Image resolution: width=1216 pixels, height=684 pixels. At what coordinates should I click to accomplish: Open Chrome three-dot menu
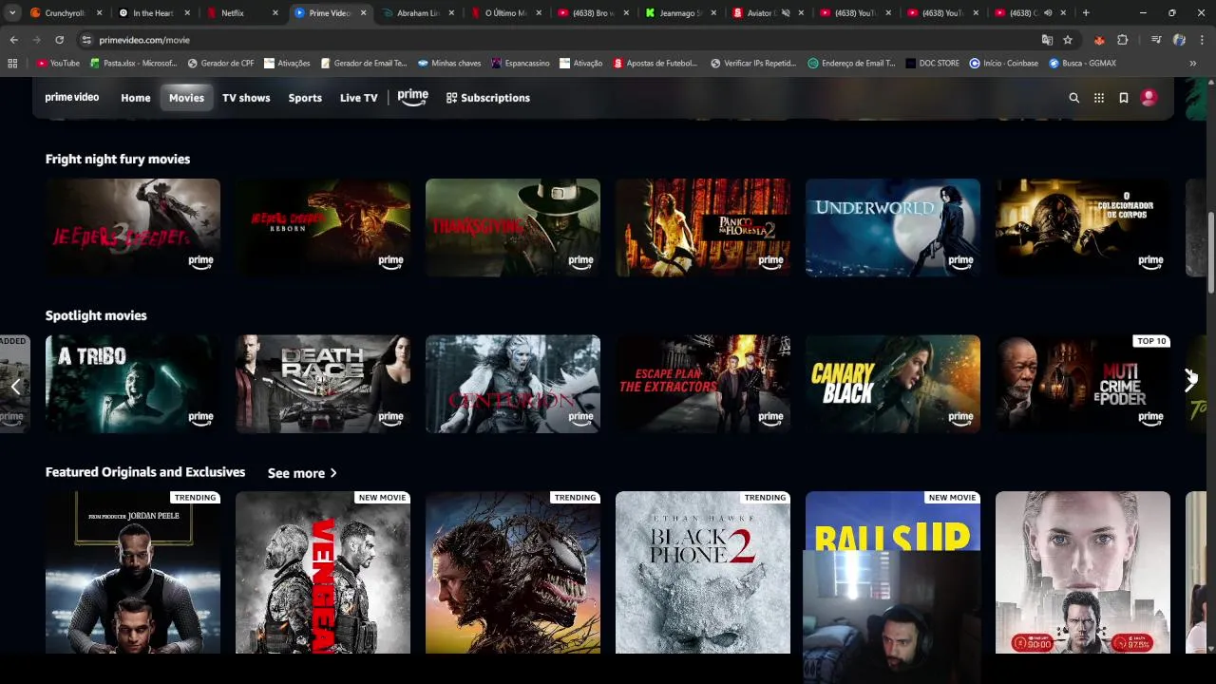point(1202,40)
